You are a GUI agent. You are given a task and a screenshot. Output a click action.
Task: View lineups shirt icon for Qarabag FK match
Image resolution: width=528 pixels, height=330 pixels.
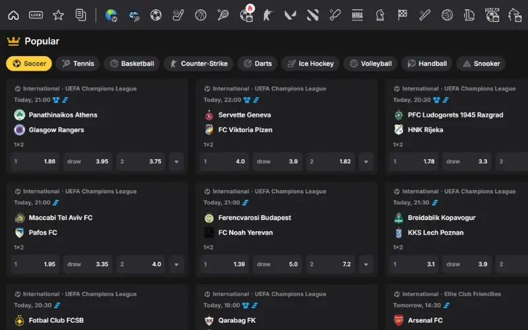coord(246,306)
